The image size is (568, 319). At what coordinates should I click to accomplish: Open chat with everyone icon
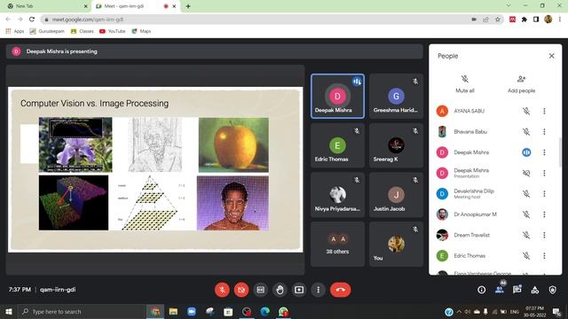point(517,290)
